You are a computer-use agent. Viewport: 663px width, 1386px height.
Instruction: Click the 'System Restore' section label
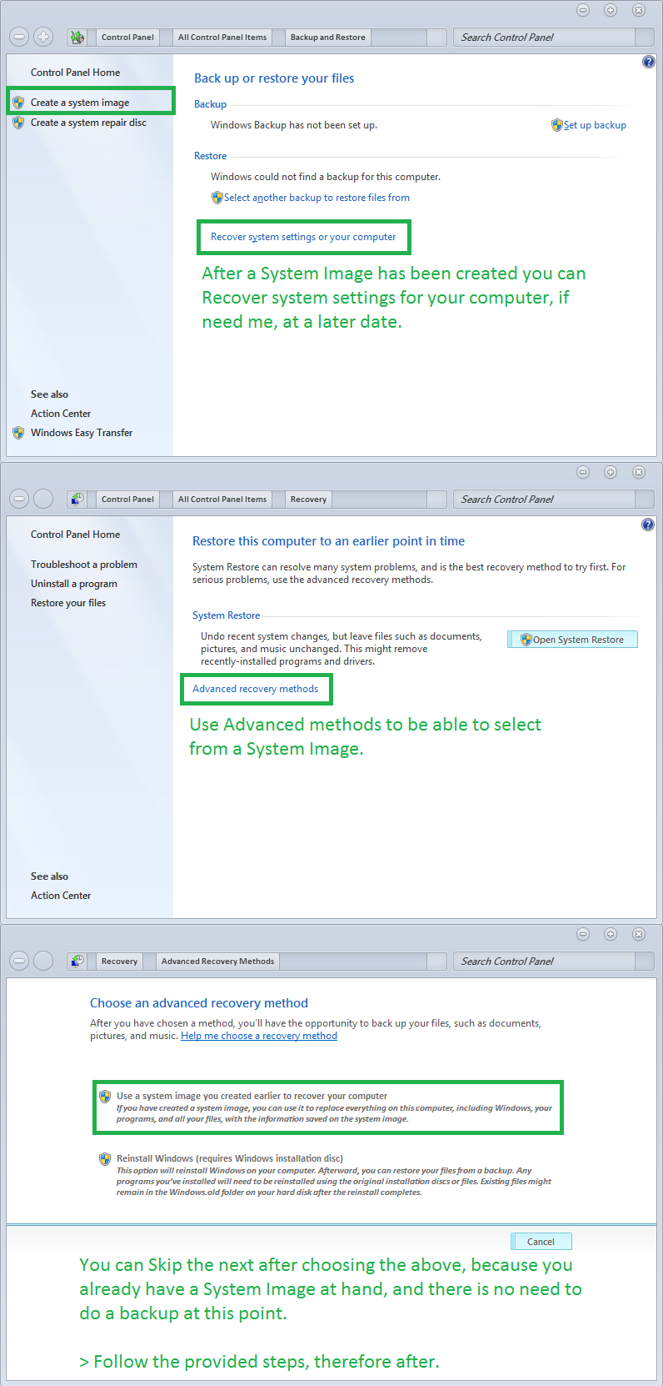point(226,615)
